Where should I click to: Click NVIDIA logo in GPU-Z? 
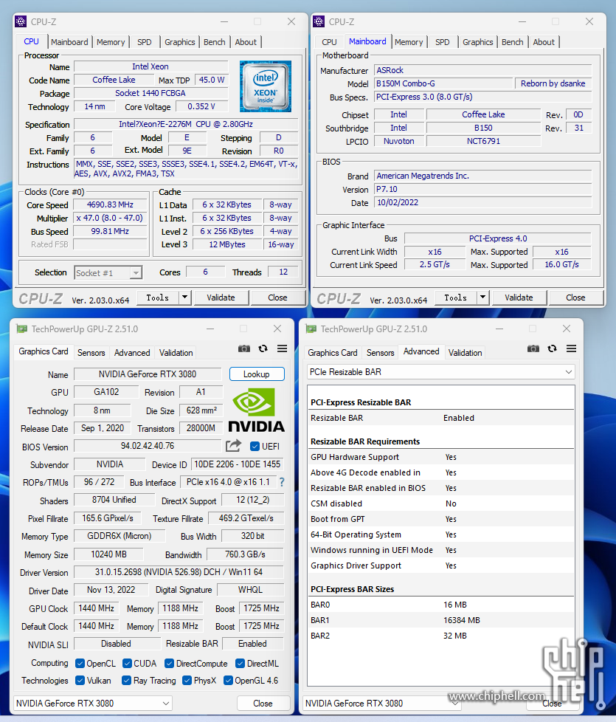(256, 410)
